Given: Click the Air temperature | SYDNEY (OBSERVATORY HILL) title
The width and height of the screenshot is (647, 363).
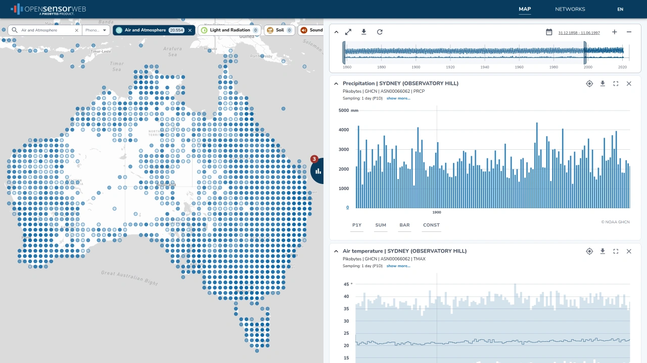Looking at the screenshot, I should 404,251.
